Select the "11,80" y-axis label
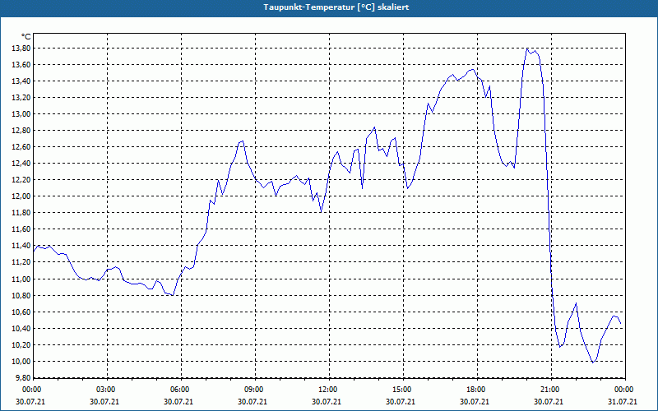 (x=21, y=213)
